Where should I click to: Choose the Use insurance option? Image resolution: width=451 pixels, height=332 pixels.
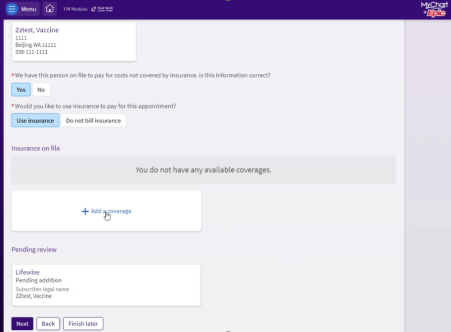point(35,120)
